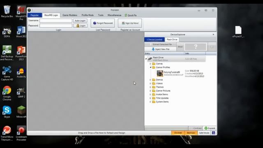Click the Horizon app logo in title bar
263x148 pixels.
(29, 10)
